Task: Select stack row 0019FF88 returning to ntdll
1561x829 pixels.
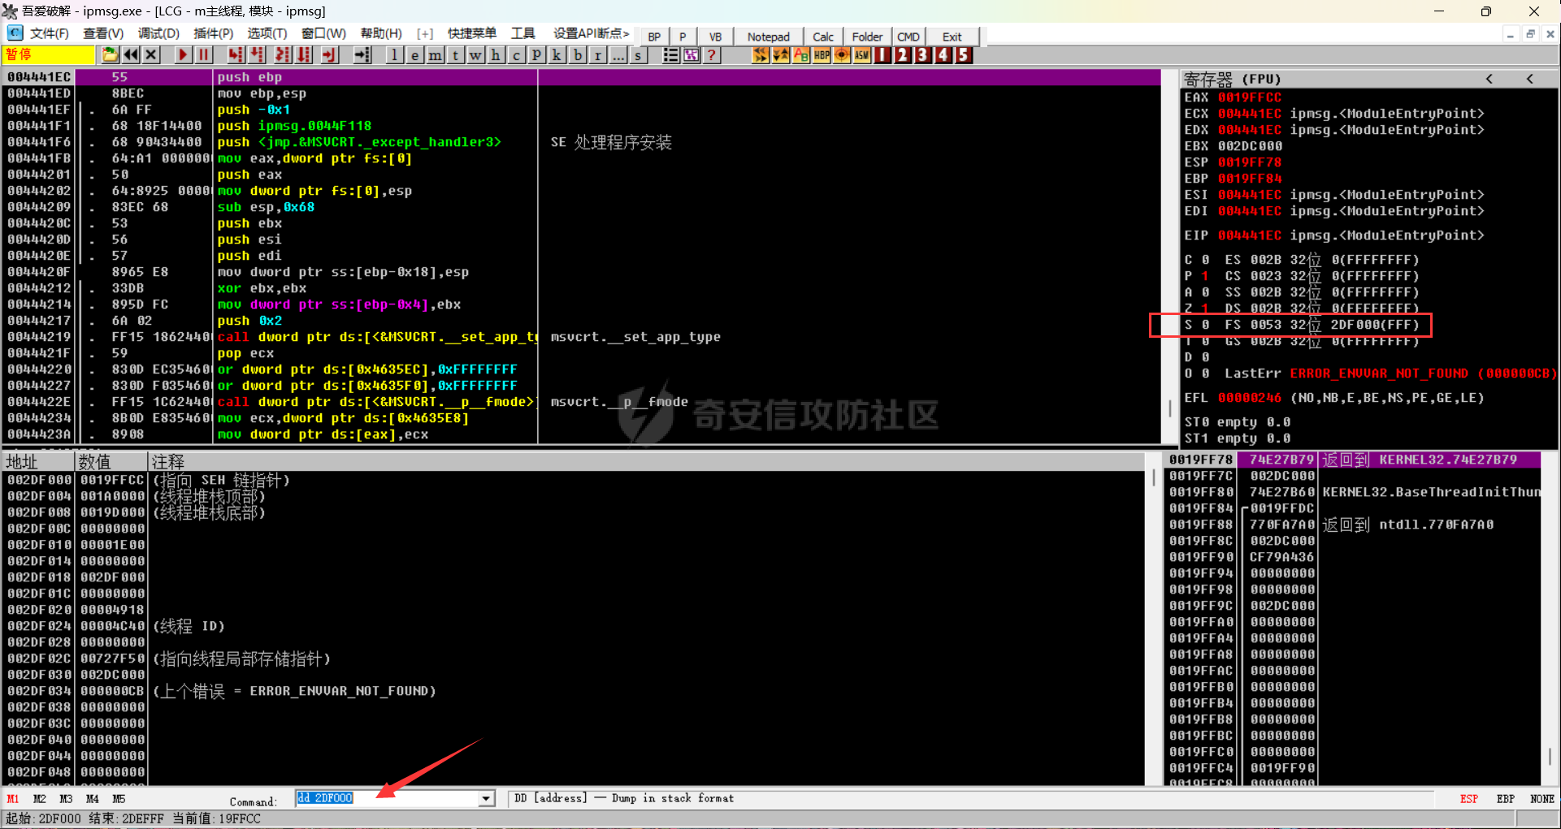Action: point(1353,525)
